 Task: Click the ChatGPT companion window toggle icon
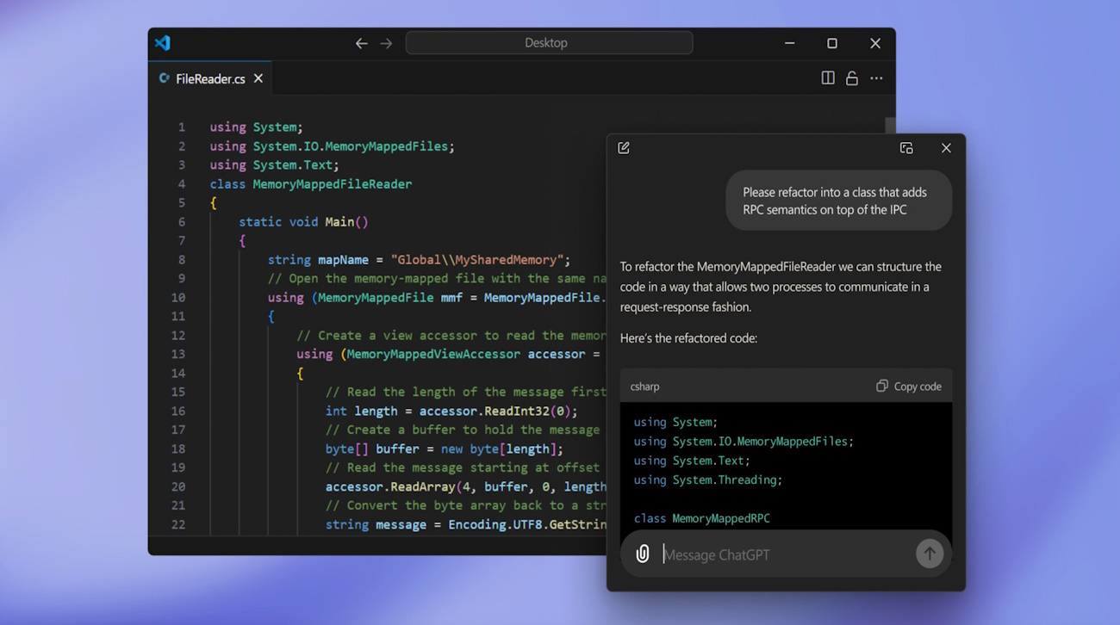coord(906,148)
